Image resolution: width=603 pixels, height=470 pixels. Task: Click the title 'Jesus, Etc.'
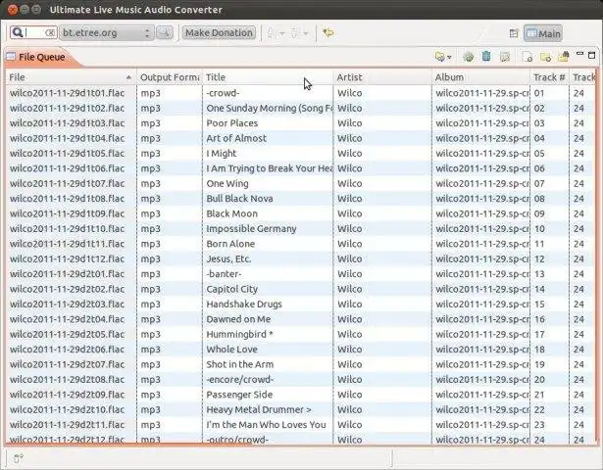[228, 258]
